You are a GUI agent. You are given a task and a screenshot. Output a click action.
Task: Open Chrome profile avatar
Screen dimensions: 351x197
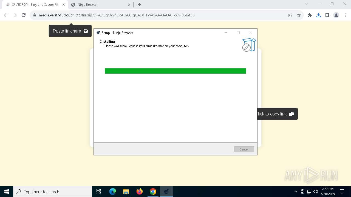point(336,15)
